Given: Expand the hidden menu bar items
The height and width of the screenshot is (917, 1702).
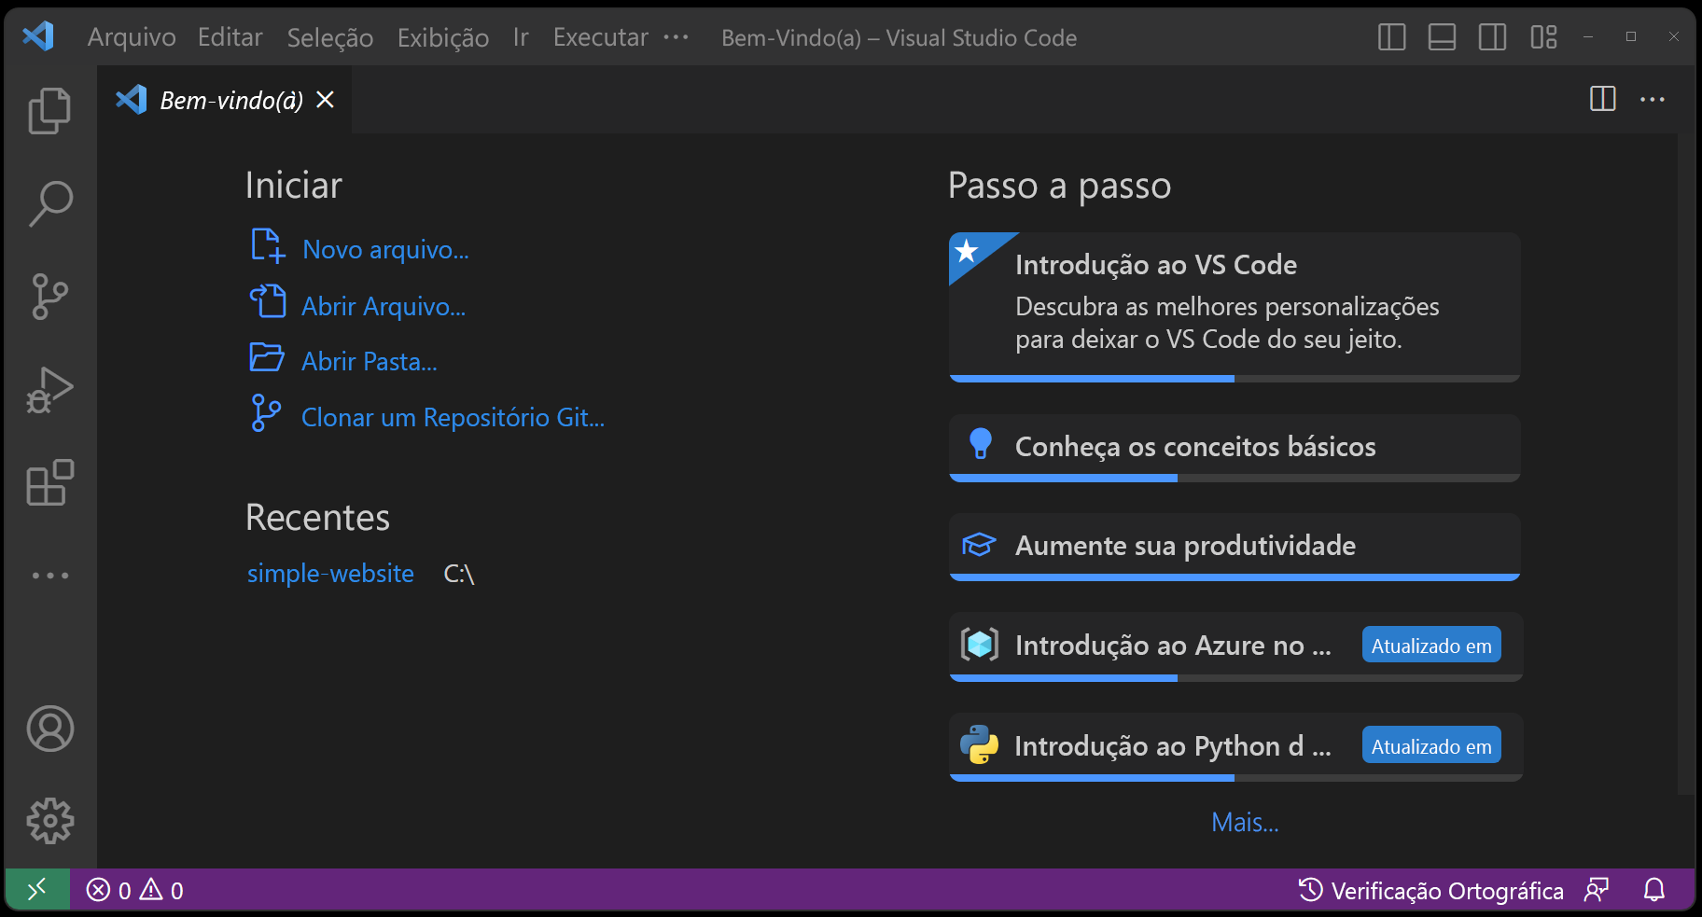Looking at the screenshot, I should 676,37.
